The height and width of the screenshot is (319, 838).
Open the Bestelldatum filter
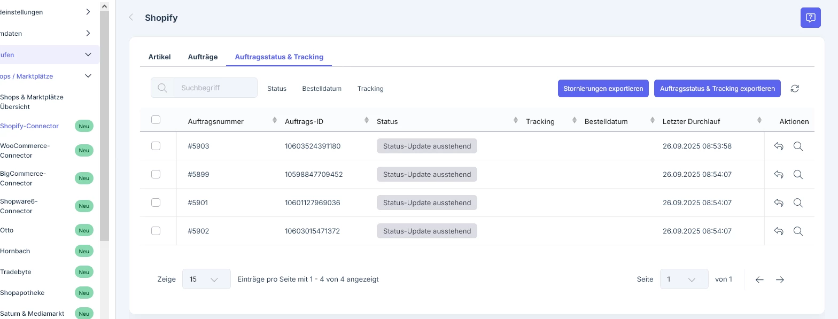[322, 89]
